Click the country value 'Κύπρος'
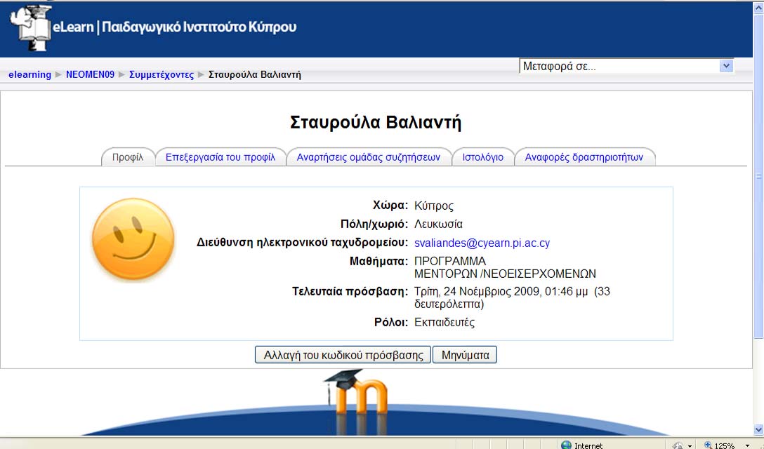 [434, 206]
